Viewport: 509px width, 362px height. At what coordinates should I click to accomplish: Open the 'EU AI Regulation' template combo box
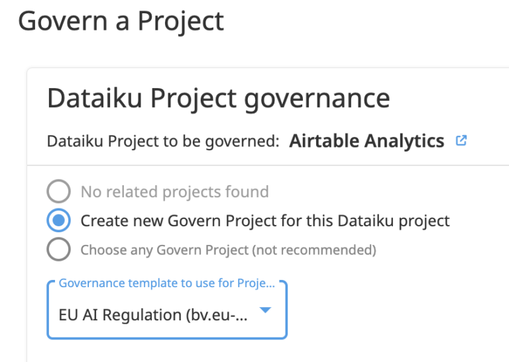point(167,310)
